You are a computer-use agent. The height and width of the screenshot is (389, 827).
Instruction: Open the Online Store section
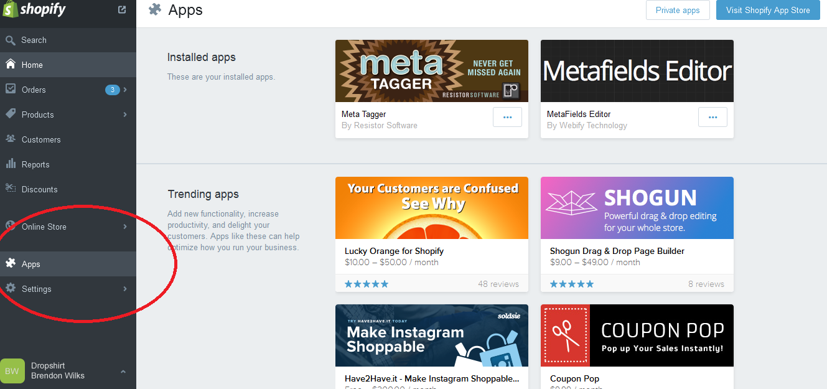point(68,227)
